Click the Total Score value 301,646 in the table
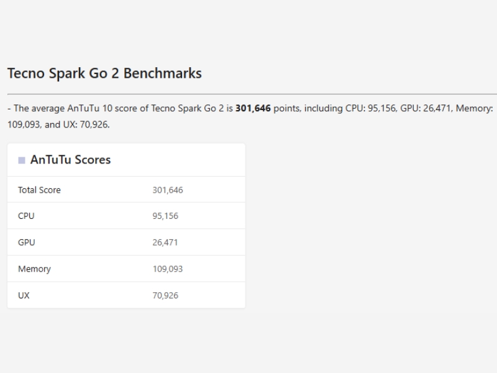 coord(167,190)
